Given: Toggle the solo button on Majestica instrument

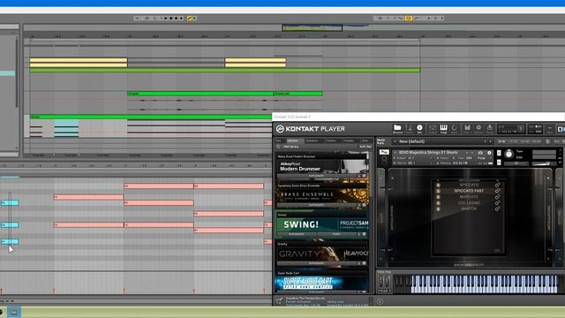Looking at the screenshot, I should pyautogui.click(x=499, y=153).
